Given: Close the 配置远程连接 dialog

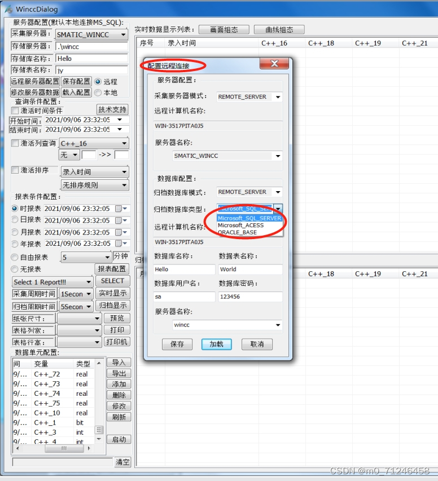Looking at the screenshot, I should click(x=274, y=64).
